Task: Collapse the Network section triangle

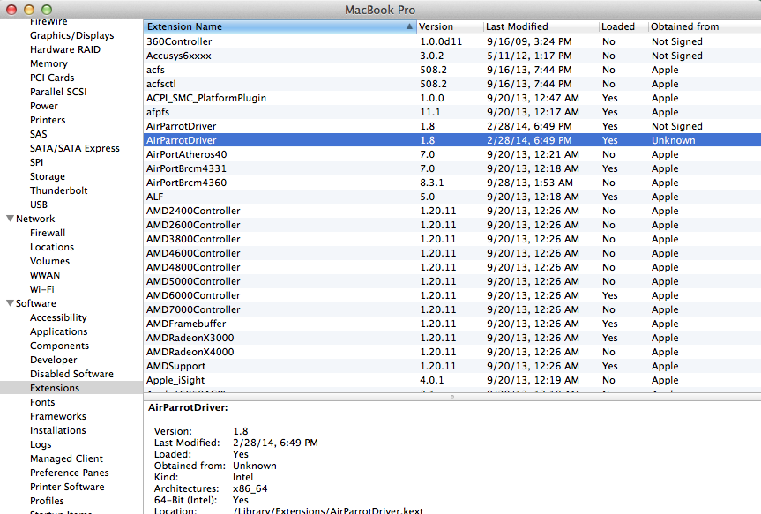Action: 10,219
